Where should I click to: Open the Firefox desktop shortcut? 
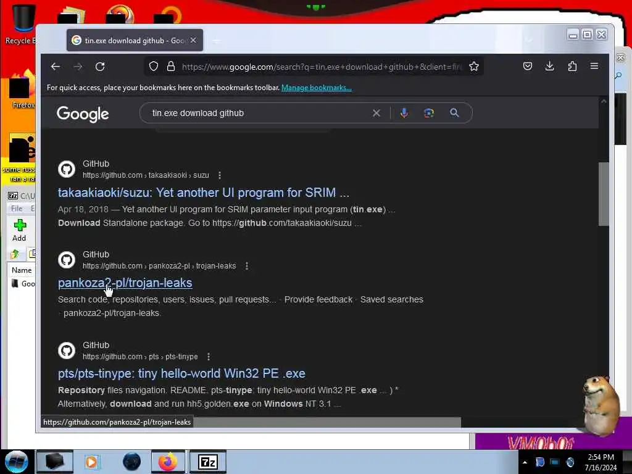(22, 89)
